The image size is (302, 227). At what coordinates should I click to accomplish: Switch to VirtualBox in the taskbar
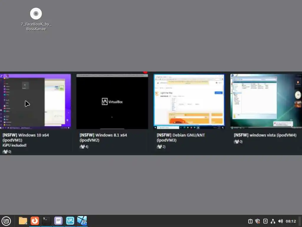click(x=70, y=221)
